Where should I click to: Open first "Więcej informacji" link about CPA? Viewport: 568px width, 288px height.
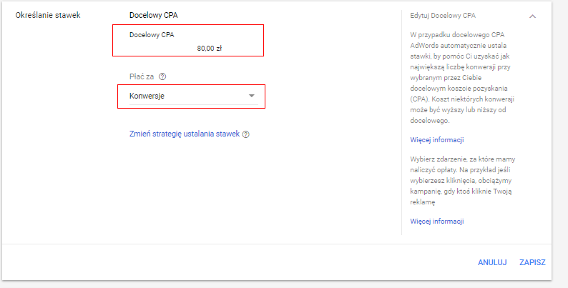[437, 139]
